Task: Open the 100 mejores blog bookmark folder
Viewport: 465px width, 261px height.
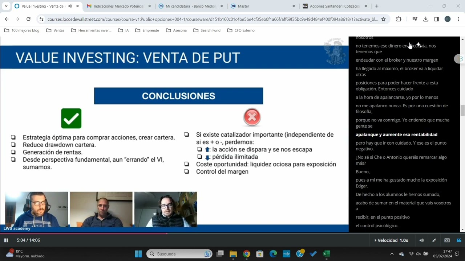Action: (x=22, y=30)
